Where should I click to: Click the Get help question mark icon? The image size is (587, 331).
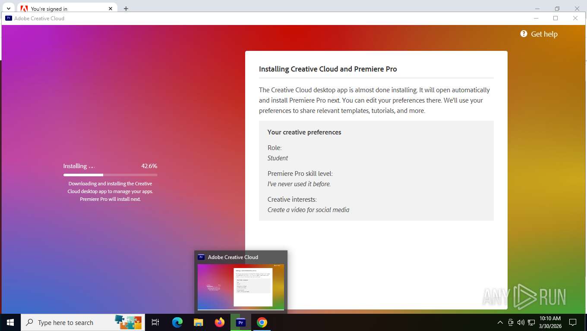pos(524,34)
